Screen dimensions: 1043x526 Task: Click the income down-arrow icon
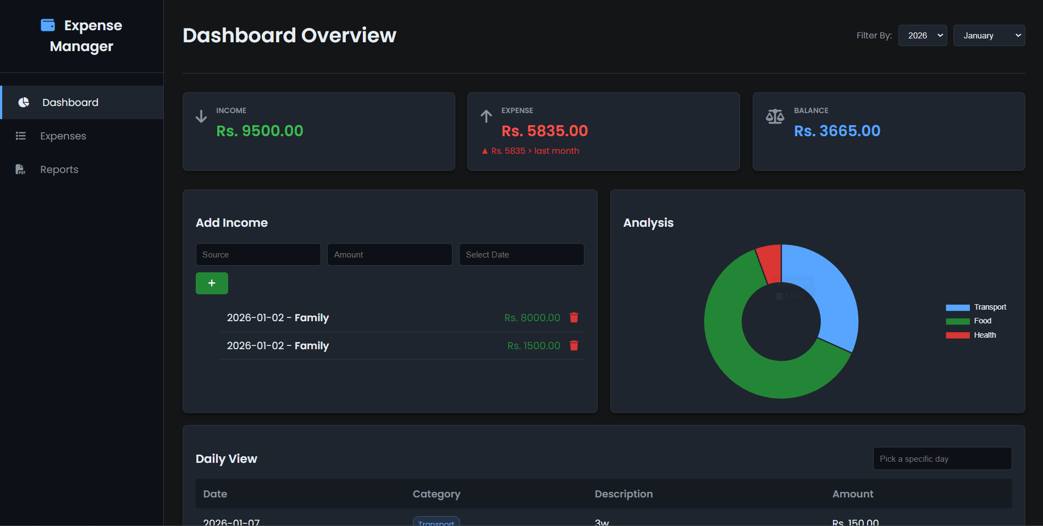pyautogui.click(x=201, y=116)
